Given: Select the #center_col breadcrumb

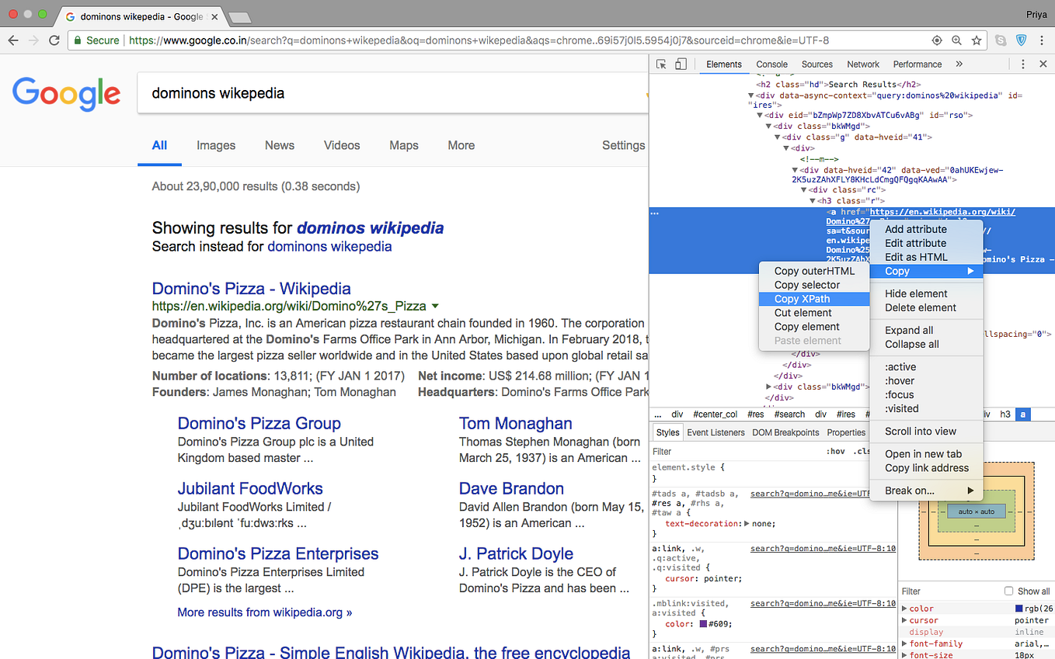Looking at the screenshot, I should coord(715,414).
